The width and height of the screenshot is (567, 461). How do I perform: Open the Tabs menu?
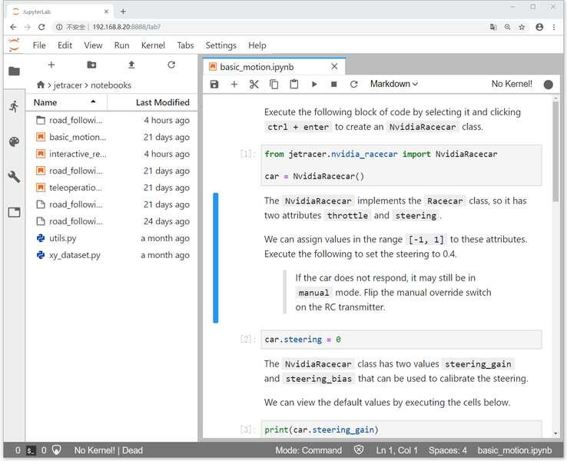[185, 45]
